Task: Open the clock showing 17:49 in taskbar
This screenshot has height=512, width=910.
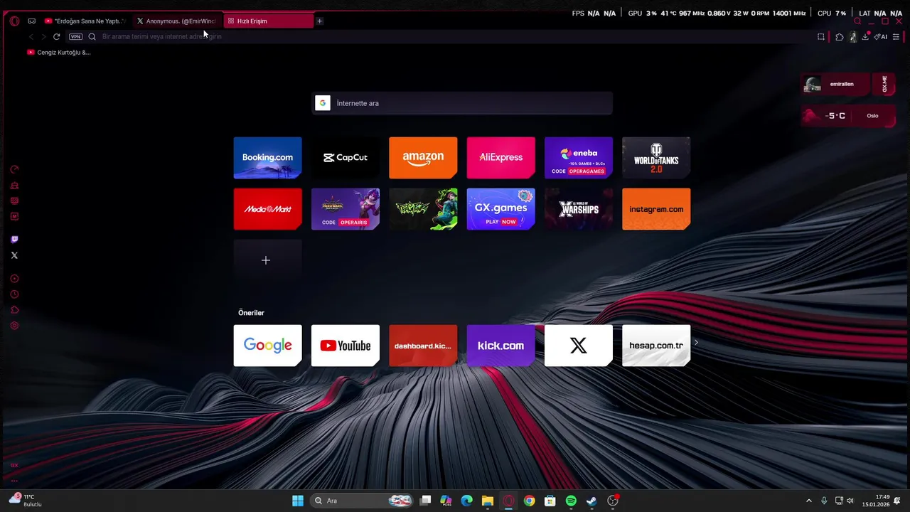Action: (x=876, y=501)
